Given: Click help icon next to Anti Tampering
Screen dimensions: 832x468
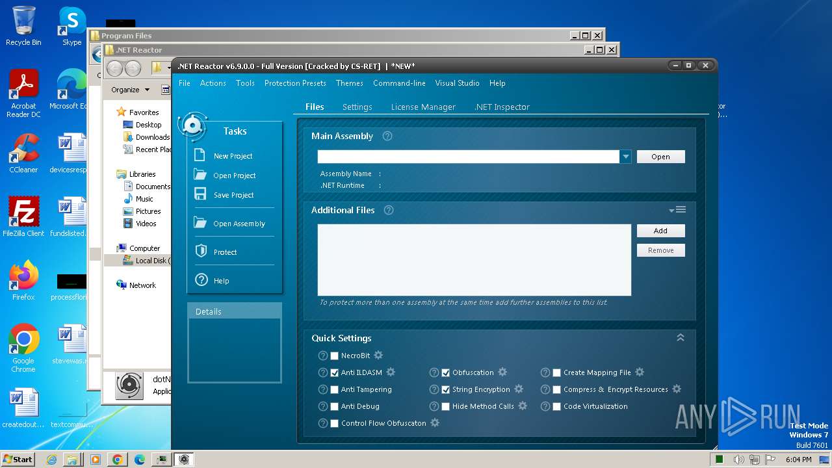Looking at the screenshot, I should coord(322,389).
